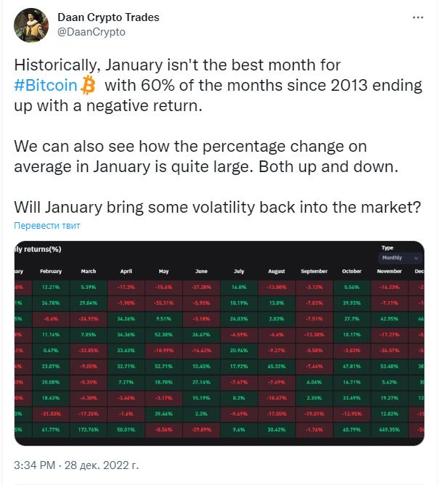
Task: Click the dropdown chevron next to Monthly
Action: pos(416,258)
